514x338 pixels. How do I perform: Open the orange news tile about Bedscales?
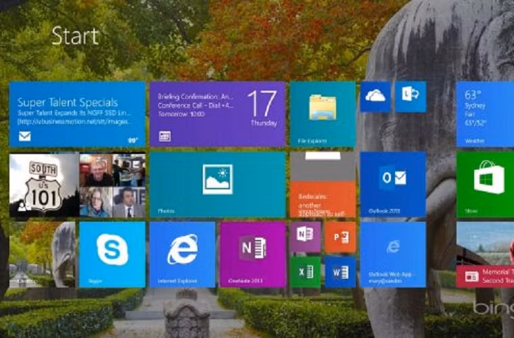323,185
